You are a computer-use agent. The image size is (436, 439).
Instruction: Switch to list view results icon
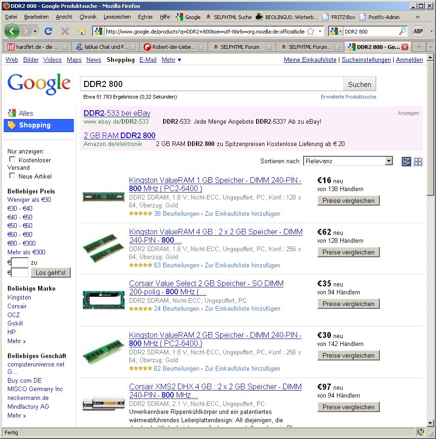tap(406, 161)
